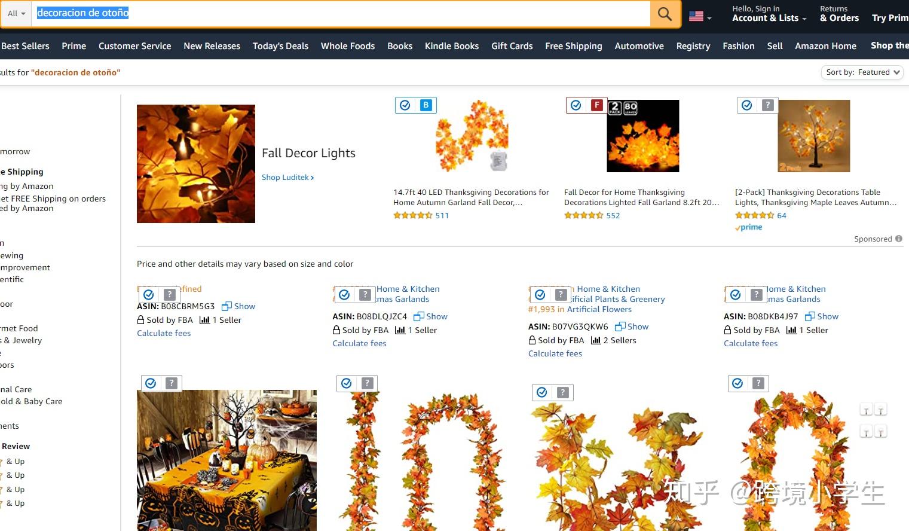Open the All departments search dropdown
Viewport: 909px width, 531px height.
[x=16, y=14]
